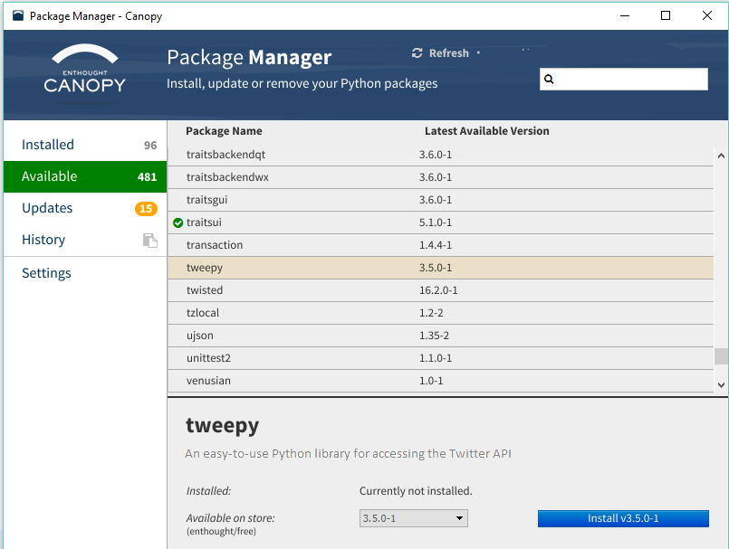Click the package list scroll down arrow

tap(721, 385)
